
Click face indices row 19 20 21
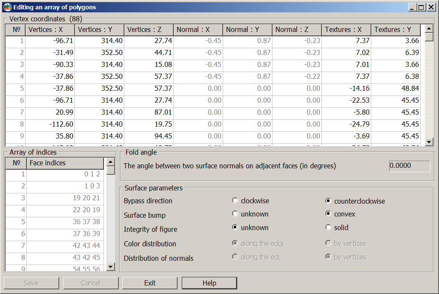coord(65,198)
